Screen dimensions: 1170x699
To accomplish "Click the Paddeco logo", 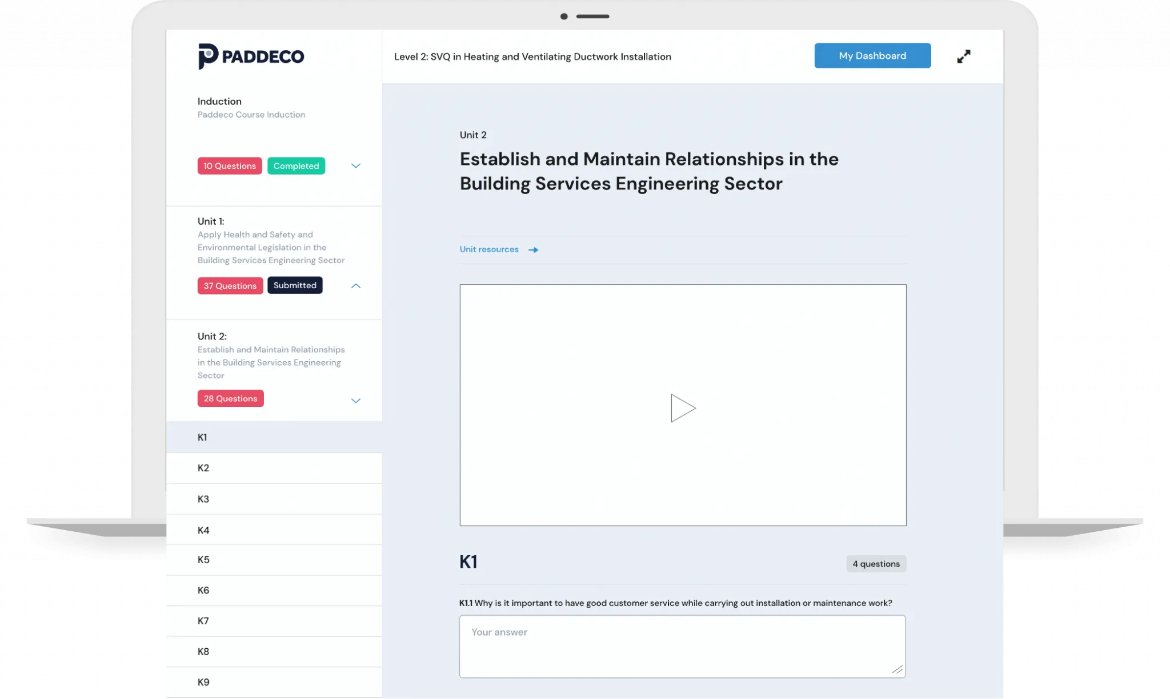I will 251,56.
